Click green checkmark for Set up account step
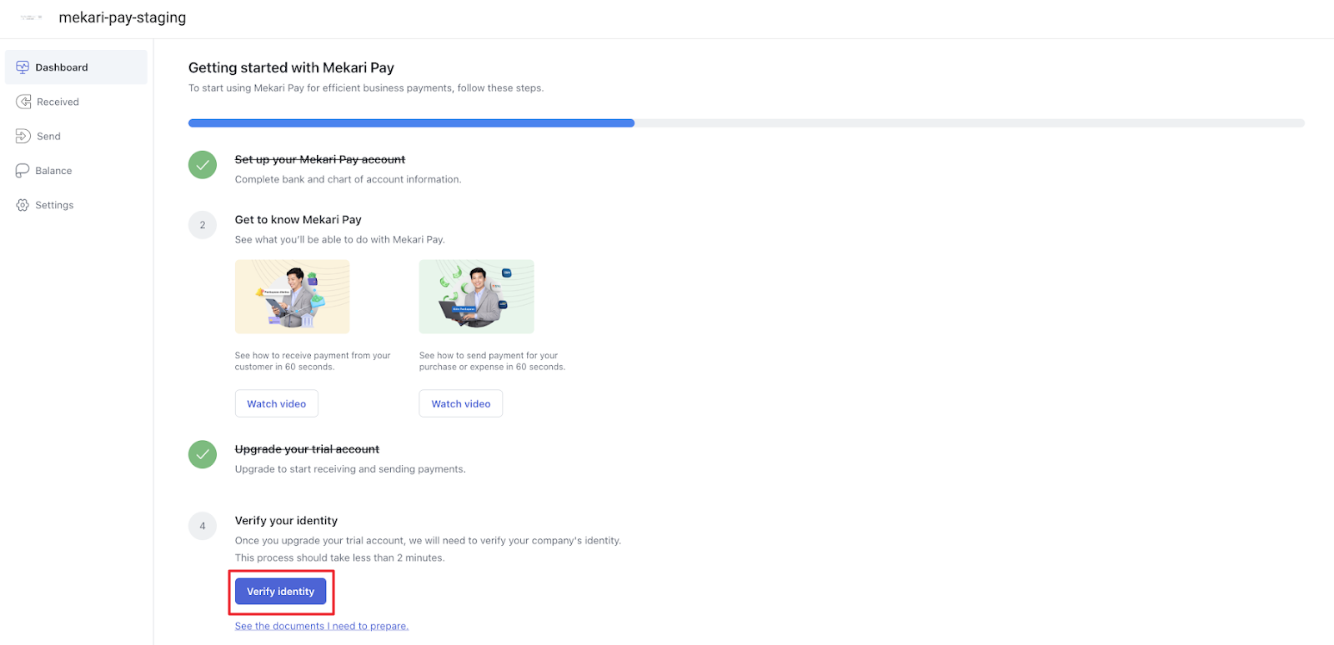The image size is (1334, 645). coord(203,165)
